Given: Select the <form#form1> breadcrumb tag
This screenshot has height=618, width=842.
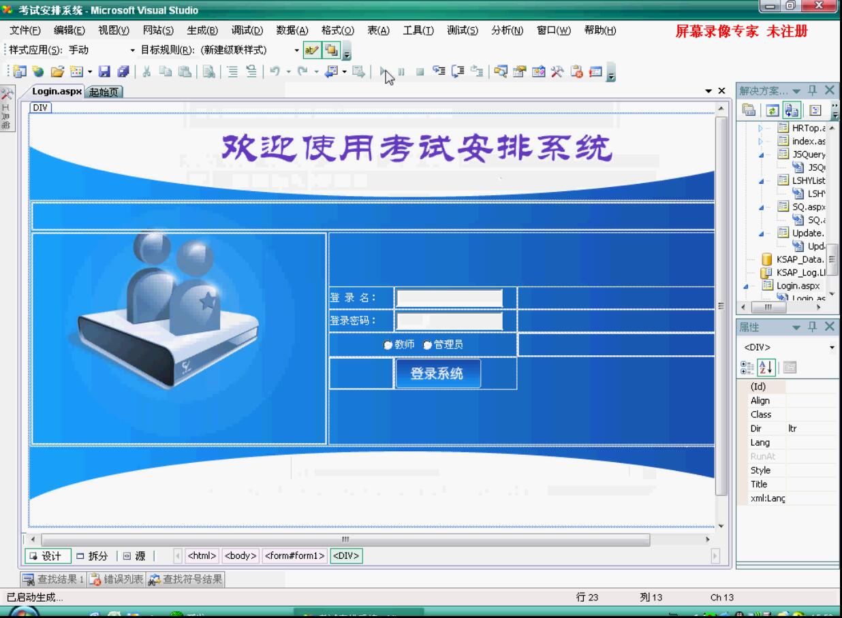Looking at the screenshot, I should [295, 556].
